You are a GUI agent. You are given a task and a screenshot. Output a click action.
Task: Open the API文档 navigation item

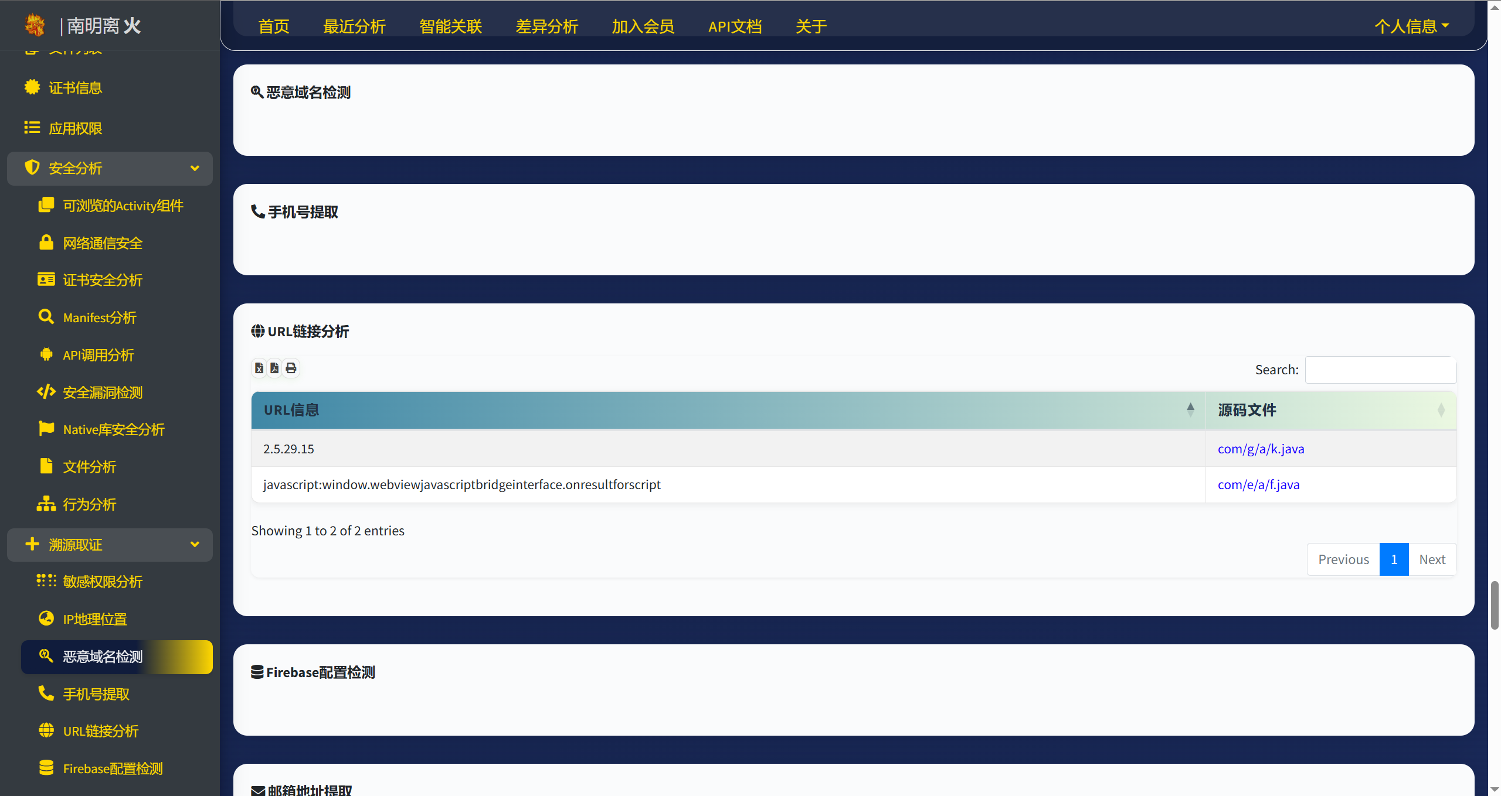click(735, 26)
